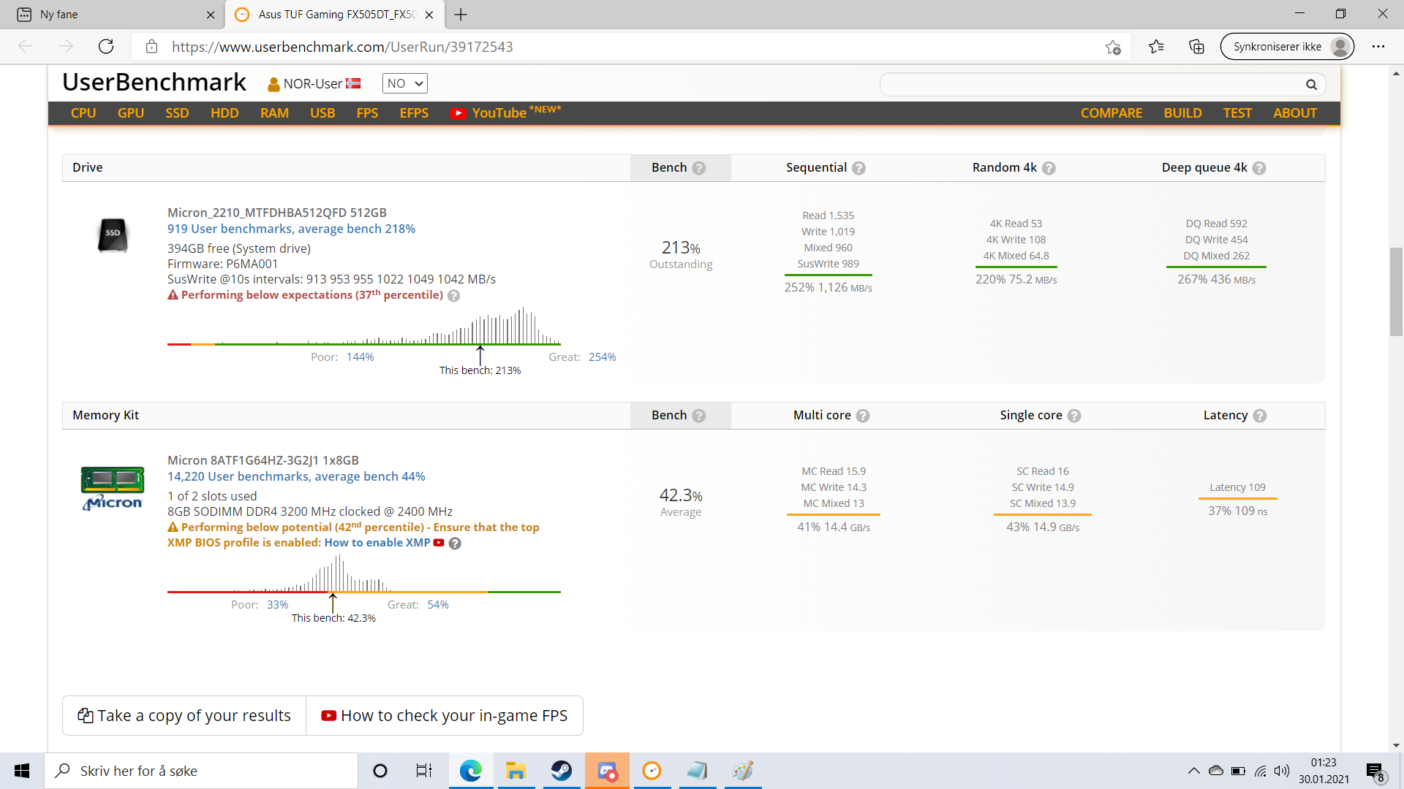Open the HDD menu item
The width and height of the screenshot is (1404, 789).
coord(224,113)
